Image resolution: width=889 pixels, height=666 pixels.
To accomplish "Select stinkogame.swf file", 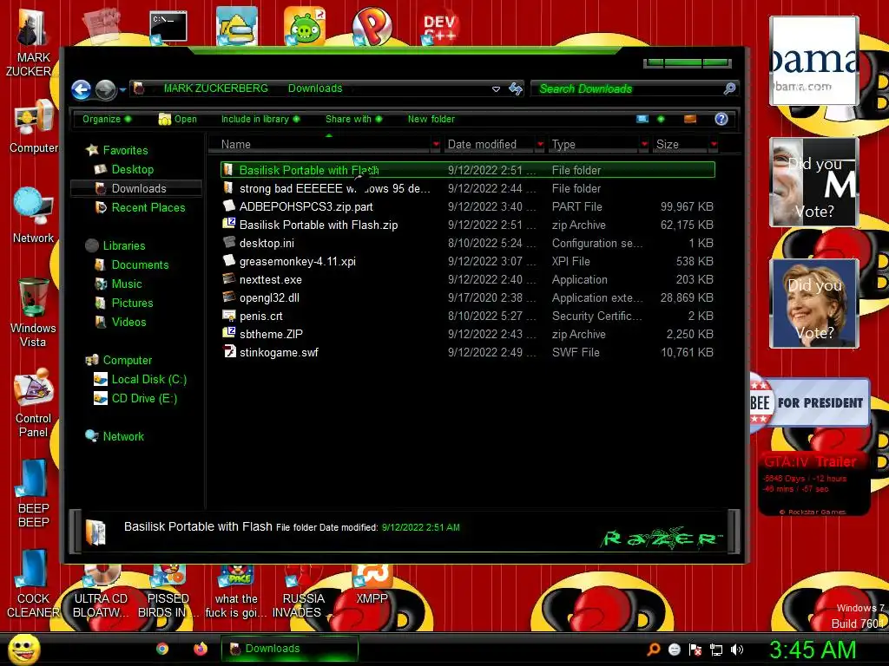I will click(x=468, y=352).
